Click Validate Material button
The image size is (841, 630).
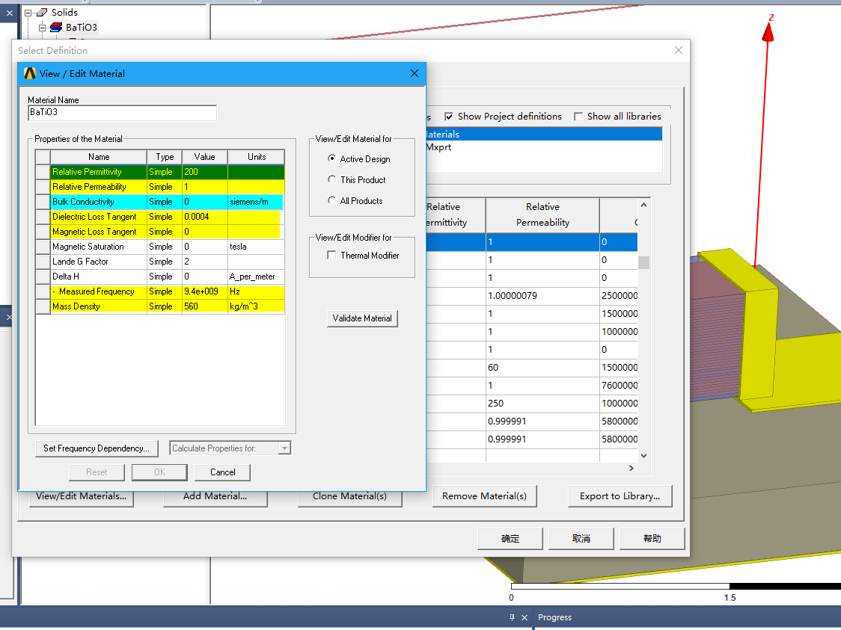[x=362, y=318]
